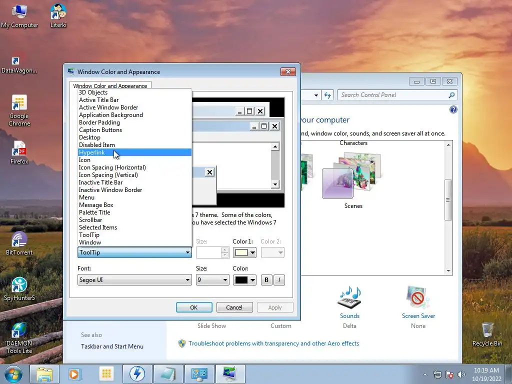Open font size 9 dropdown

[x=212, y=280]
